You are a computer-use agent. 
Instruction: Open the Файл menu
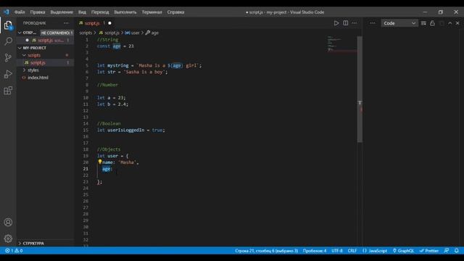tap(20, 12)
